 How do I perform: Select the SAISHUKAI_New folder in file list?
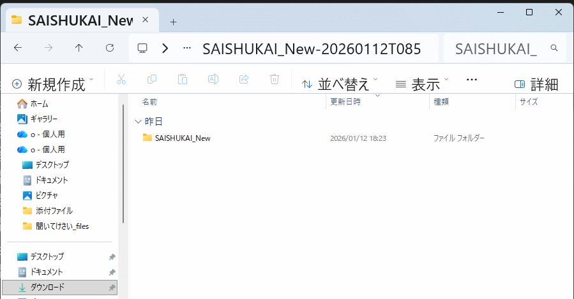point(182,138)
